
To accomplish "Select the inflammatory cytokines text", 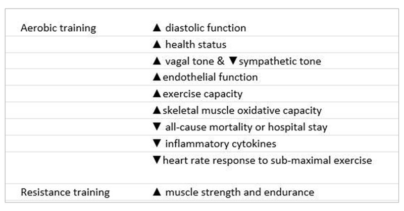I will click(221, 144).
